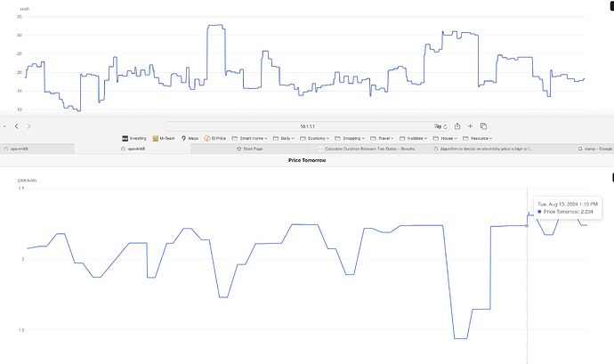Open the Investing bookmark
Image resolution: width=614 pixels, height=364 pixels.
tap(133, 138)
